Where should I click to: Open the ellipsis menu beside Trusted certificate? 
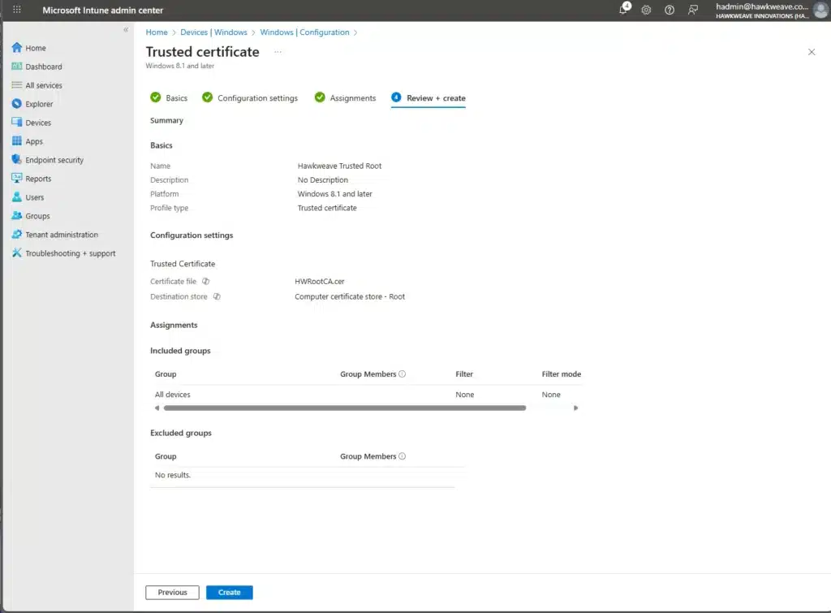(x=278, y=52)
